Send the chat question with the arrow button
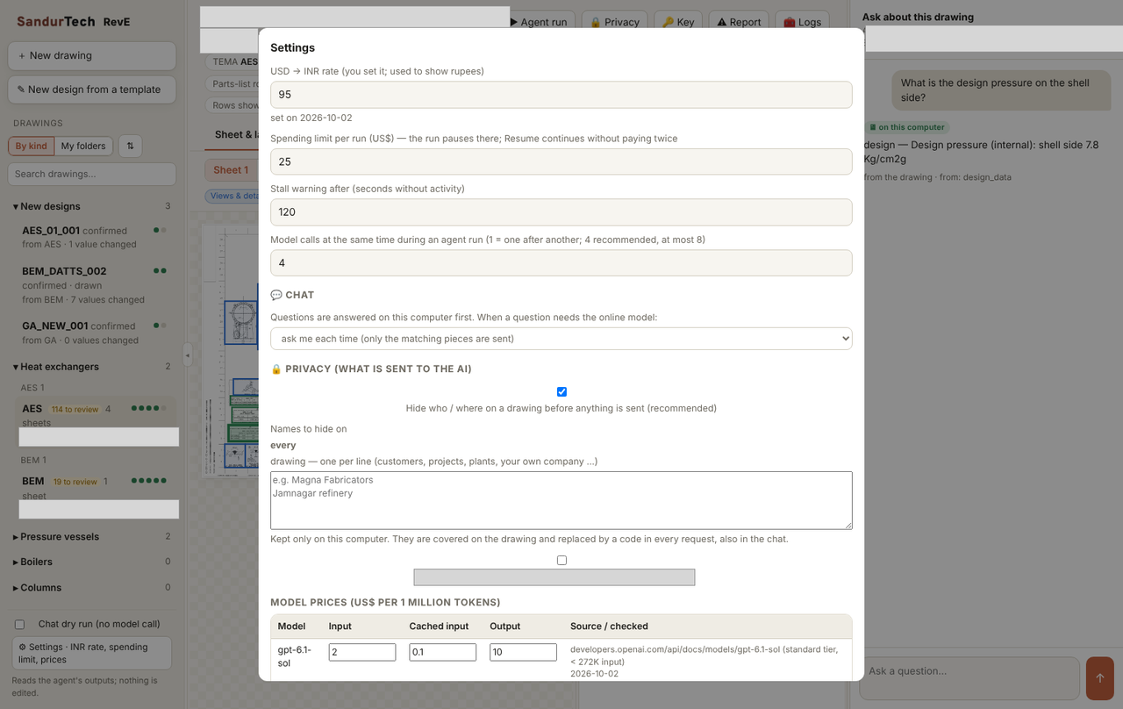1123x709 pixels. point(1099,678)
